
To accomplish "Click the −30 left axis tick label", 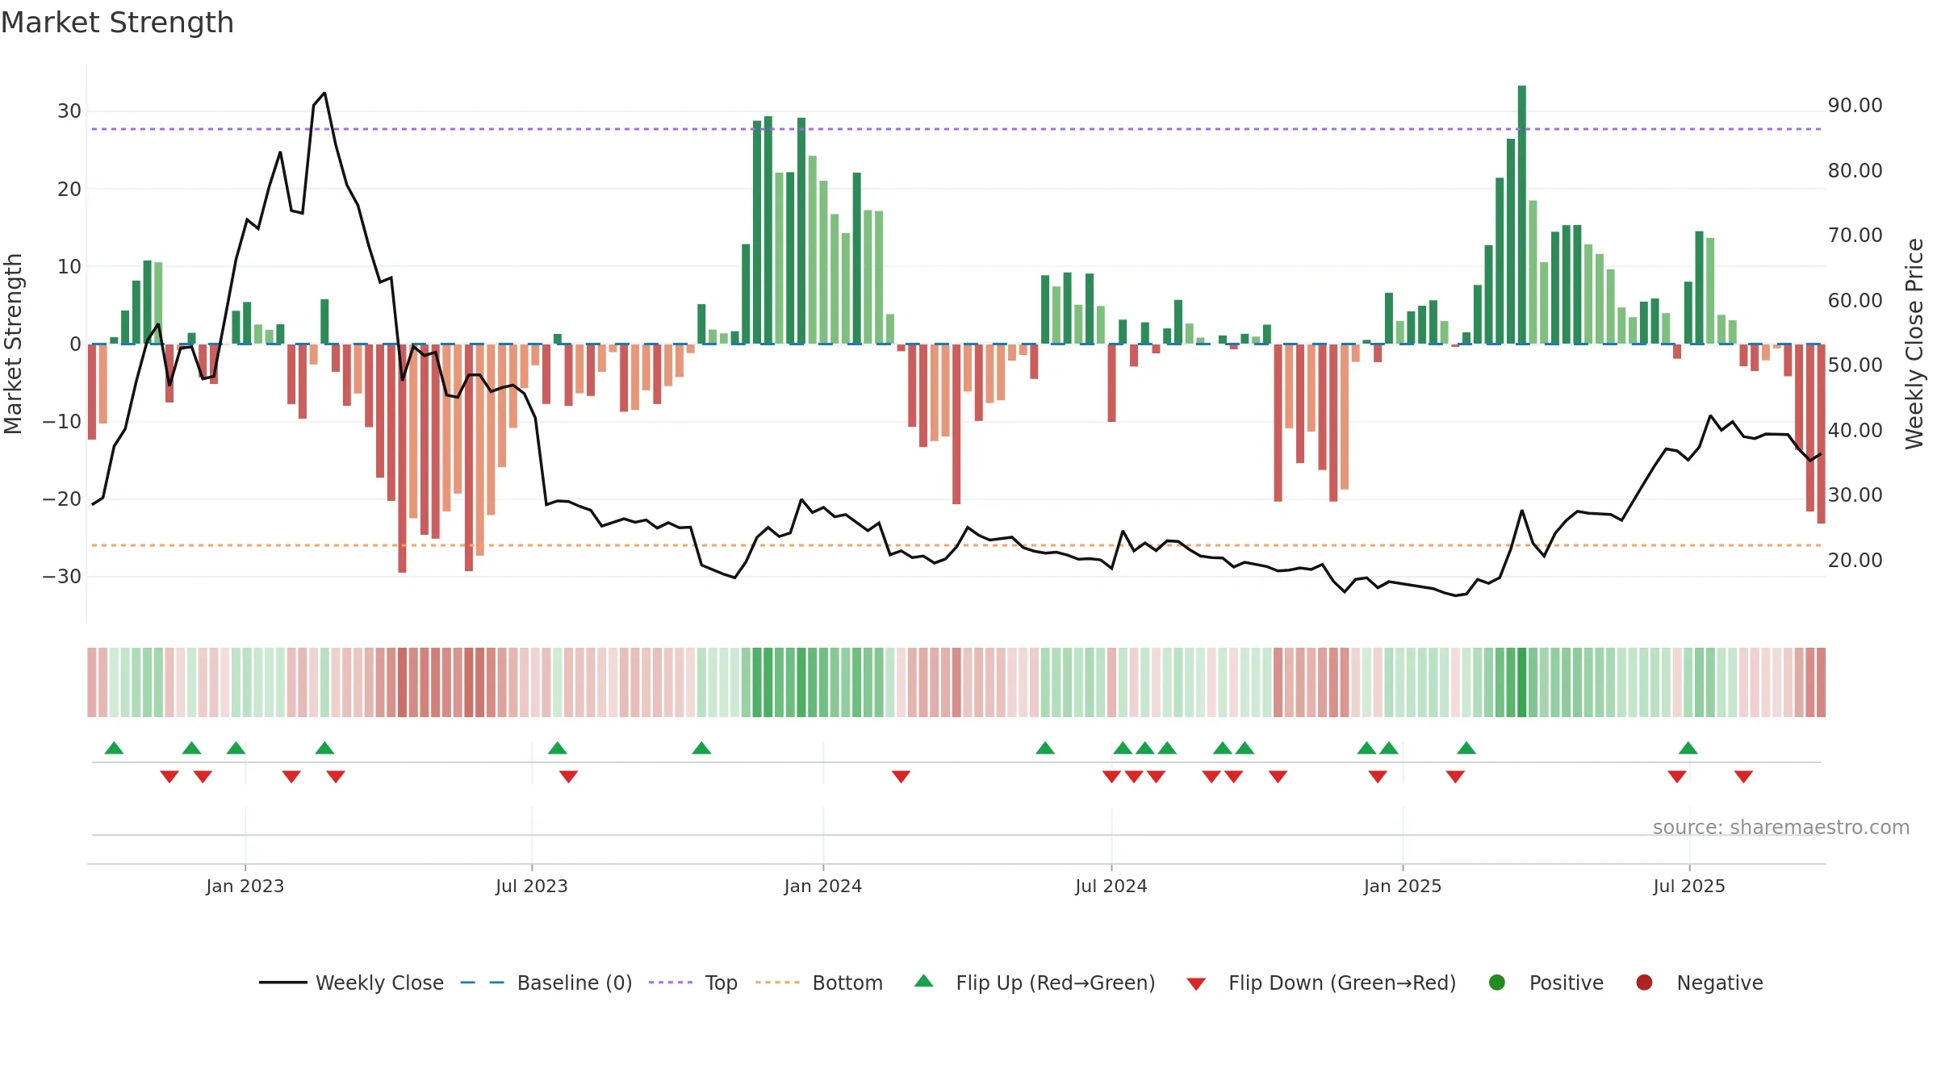I will coord(62,577).
